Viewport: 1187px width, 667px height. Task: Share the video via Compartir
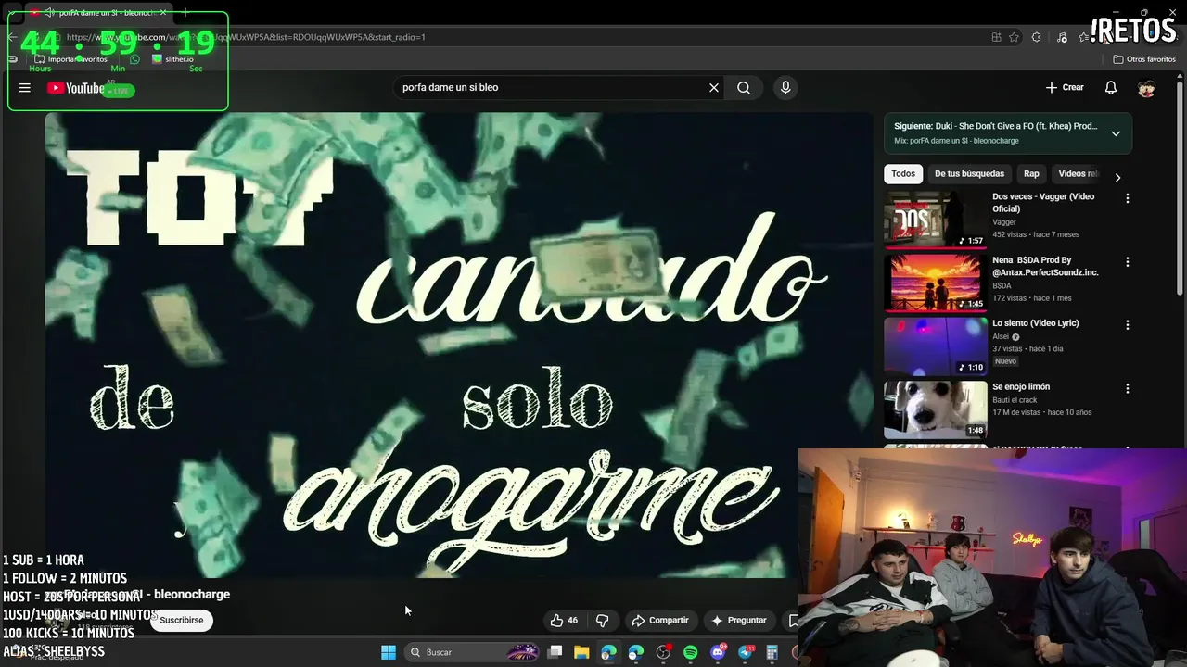[x=659, y=620]
